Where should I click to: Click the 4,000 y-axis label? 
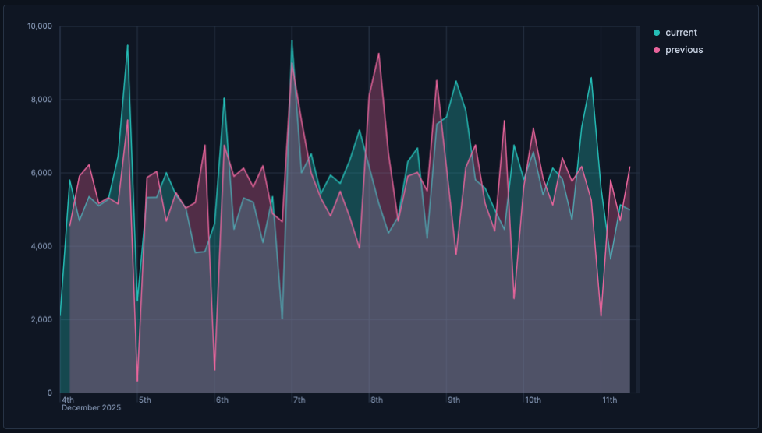pos(41,246)
